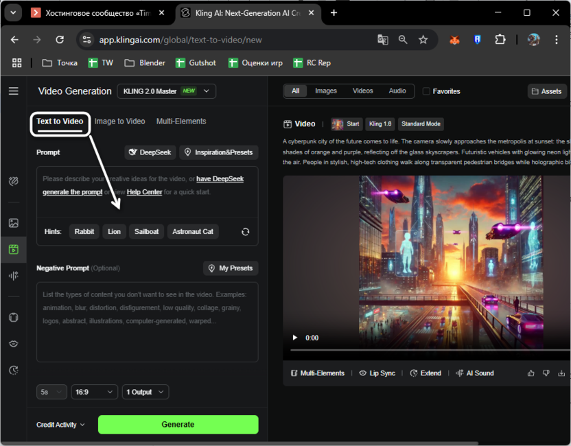Switch to the Multi-Elements tab
The width and height of the screenshot is (571, 446).
(181, 121)
